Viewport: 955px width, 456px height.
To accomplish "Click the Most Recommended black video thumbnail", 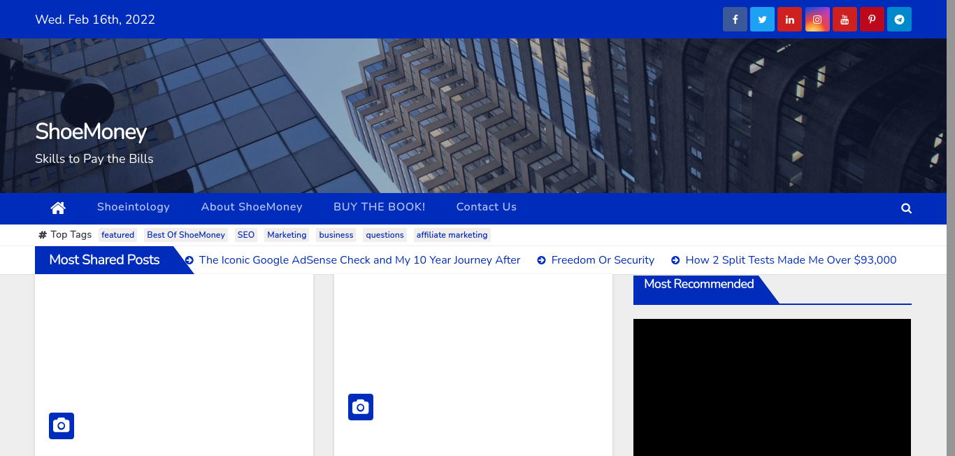I will (772, 387).
